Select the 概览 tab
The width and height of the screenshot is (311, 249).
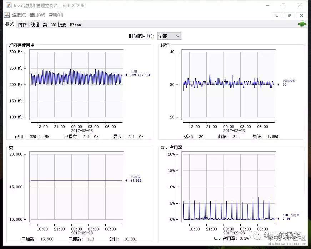pos(9,24)
